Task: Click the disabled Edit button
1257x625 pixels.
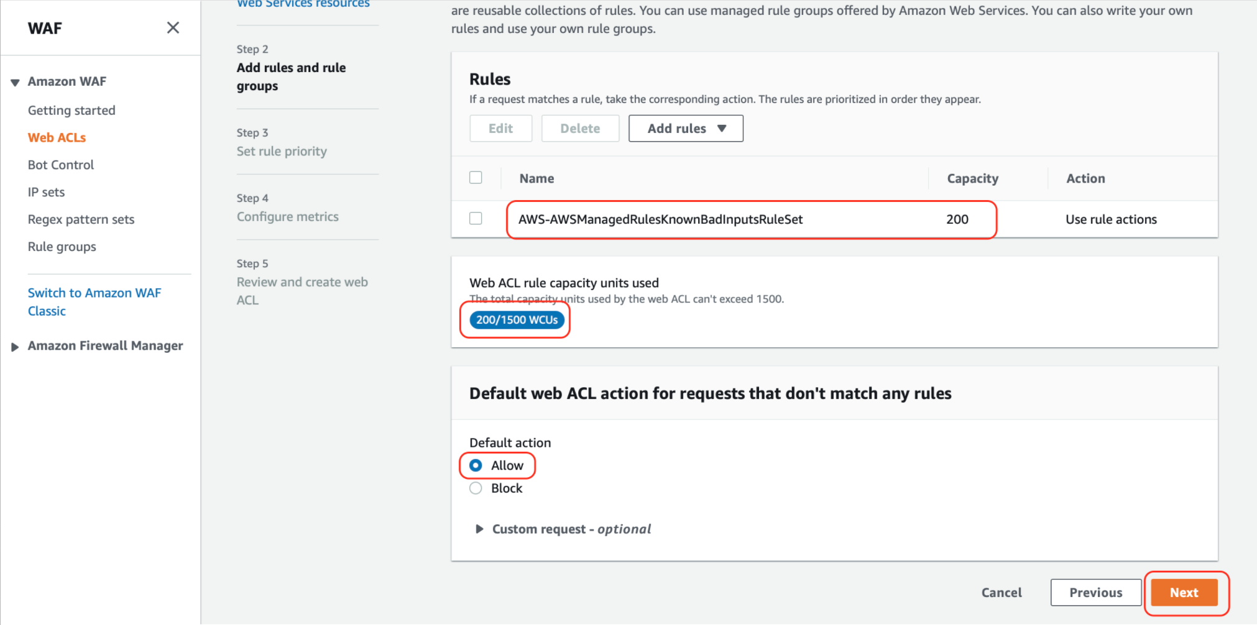Action: click(x=500, y=129)
